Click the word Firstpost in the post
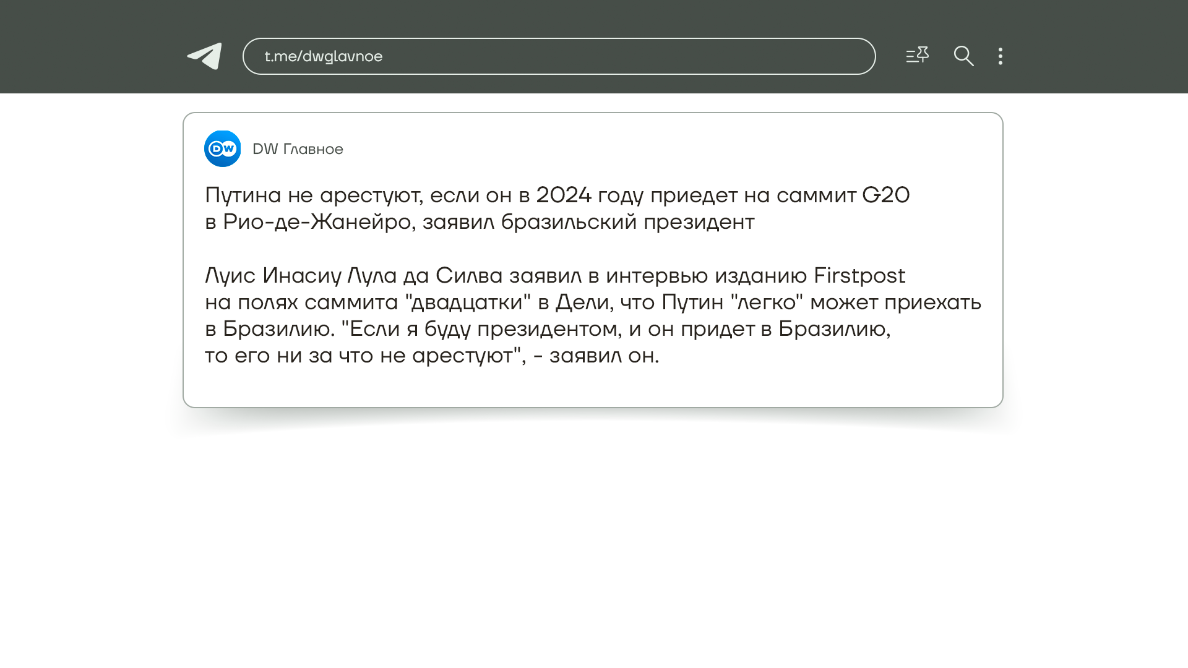The height and width of the screenshot is (668, 1188). [859, 276]
